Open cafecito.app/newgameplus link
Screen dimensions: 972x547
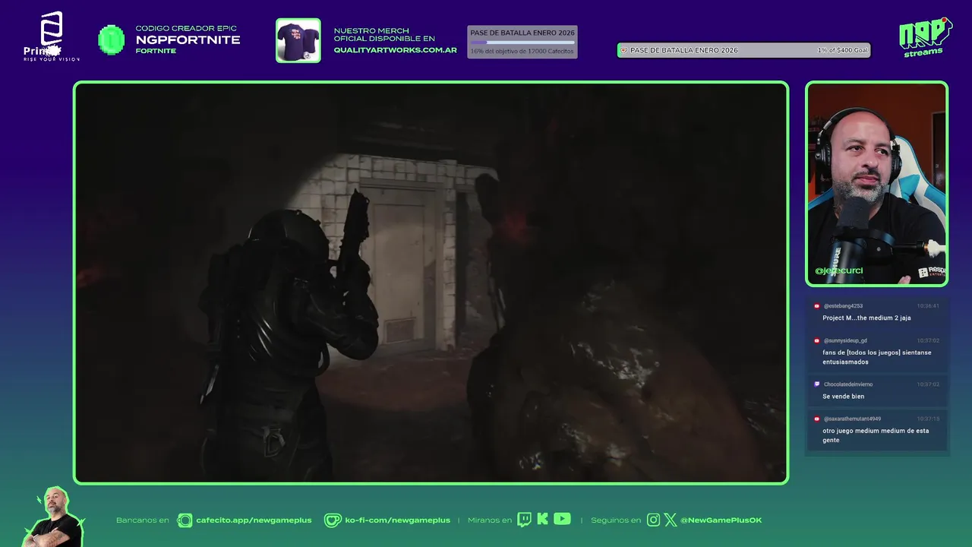pos(254,520)
